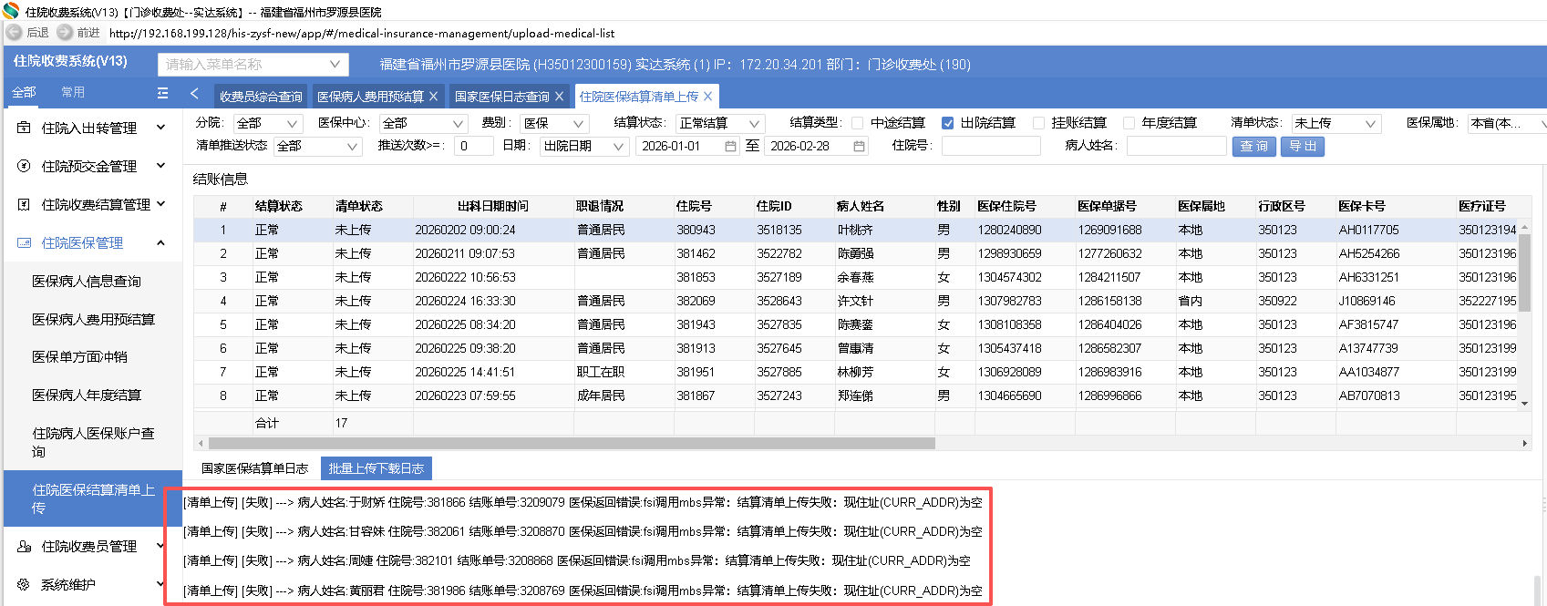
Task: Click the horizontal scroll left arrow
Action: tap(201, 444)
